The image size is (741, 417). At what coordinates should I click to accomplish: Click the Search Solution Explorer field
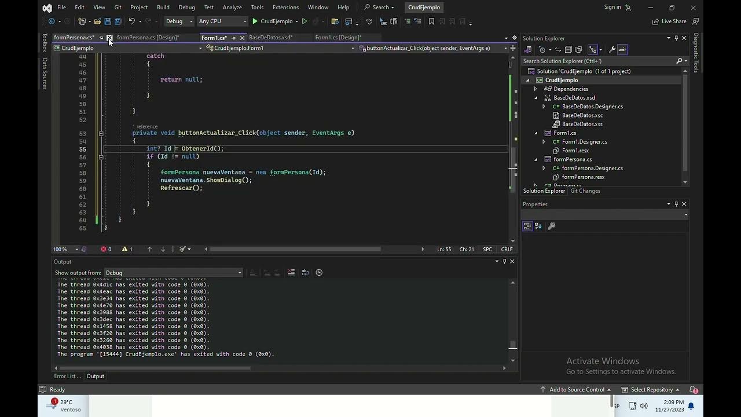[604, 61]
